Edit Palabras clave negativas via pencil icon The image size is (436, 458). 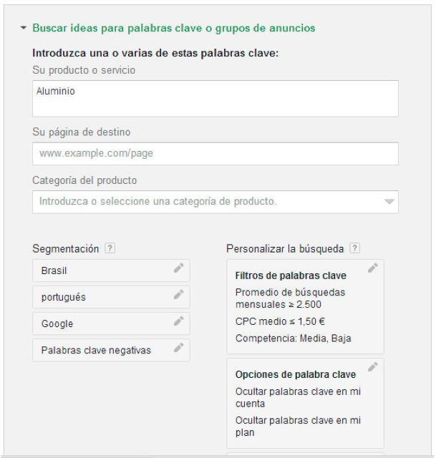(x=178, y=348)
